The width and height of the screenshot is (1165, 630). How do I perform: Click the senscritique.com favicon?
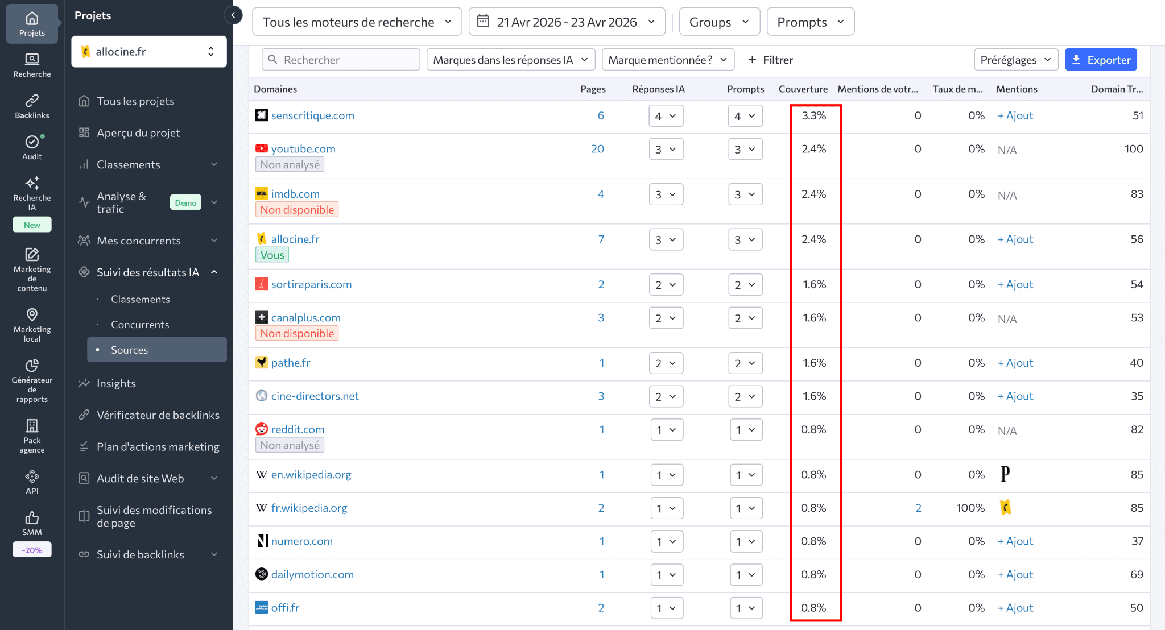tap(262, 115)
